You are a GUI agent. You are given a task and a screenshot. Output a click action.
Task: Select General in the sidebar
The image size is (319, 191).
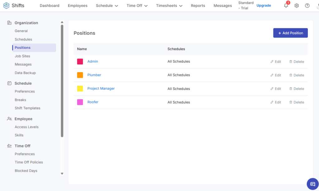coord(21,31)
